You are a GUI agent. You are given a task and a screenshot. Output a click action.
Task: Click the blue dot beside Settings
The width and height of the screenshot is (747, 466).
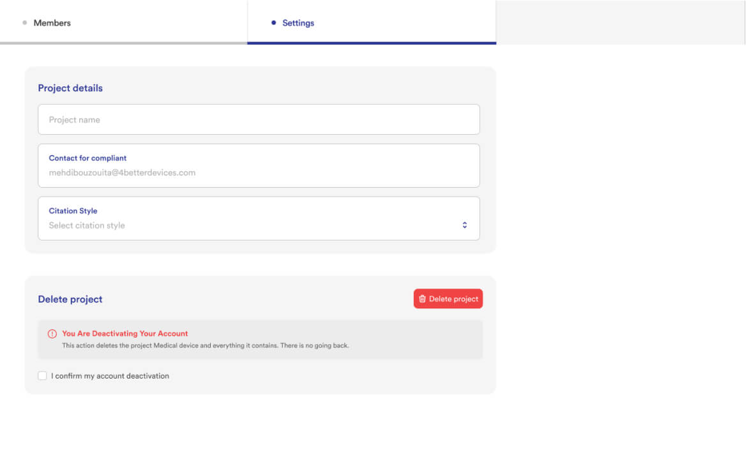coord(274,23)
